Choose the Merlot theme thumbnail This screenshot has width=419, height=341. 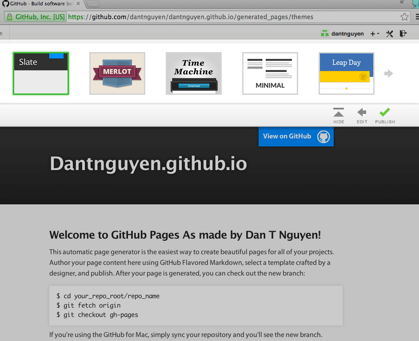[x=117, y=73]
